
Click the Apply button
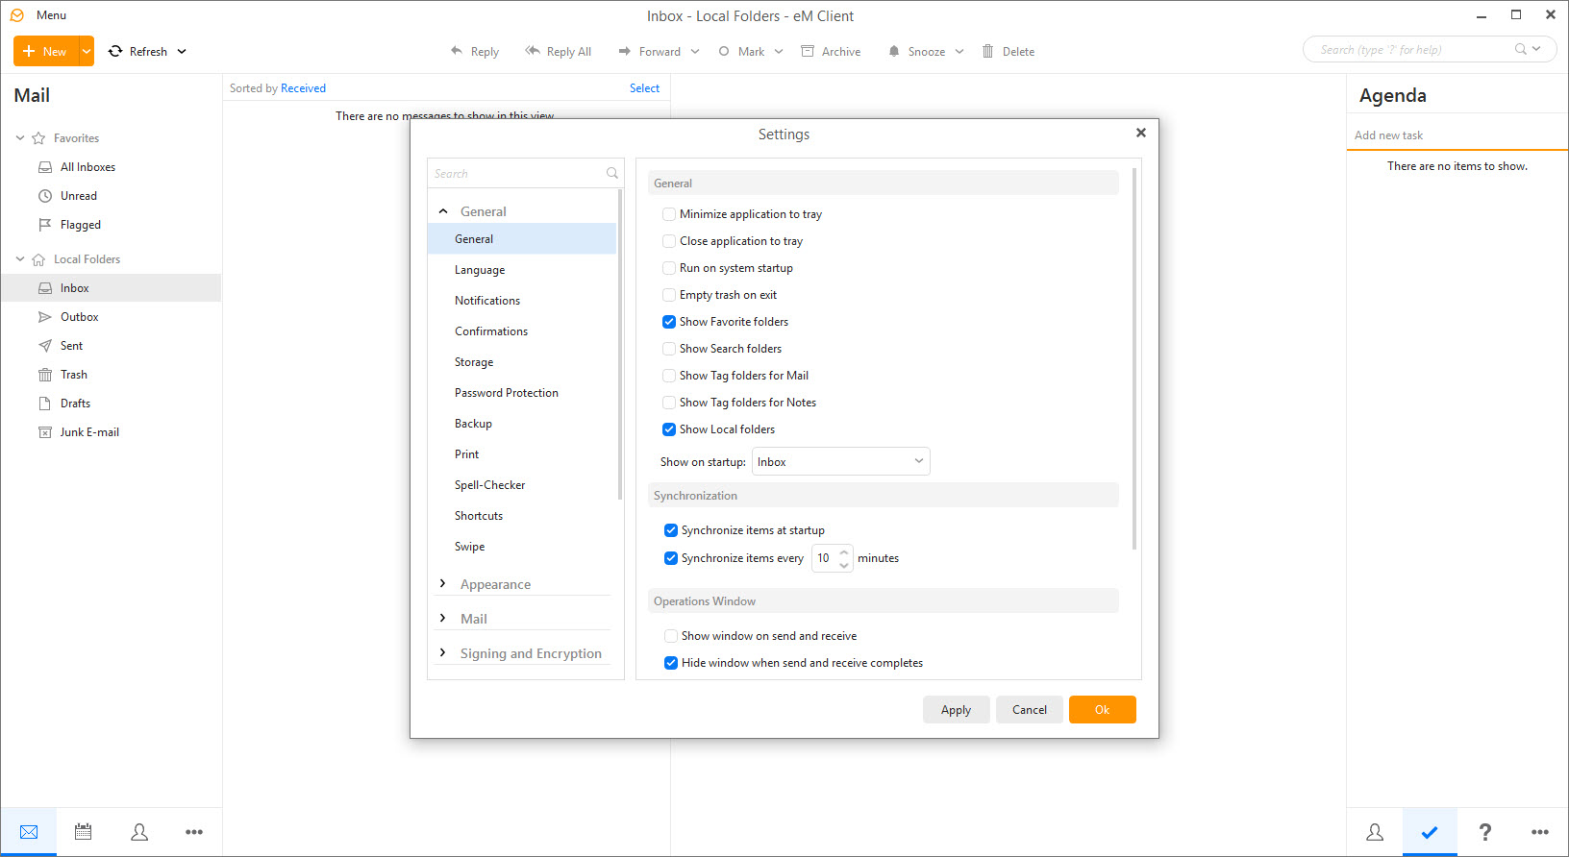click(956, 710)
